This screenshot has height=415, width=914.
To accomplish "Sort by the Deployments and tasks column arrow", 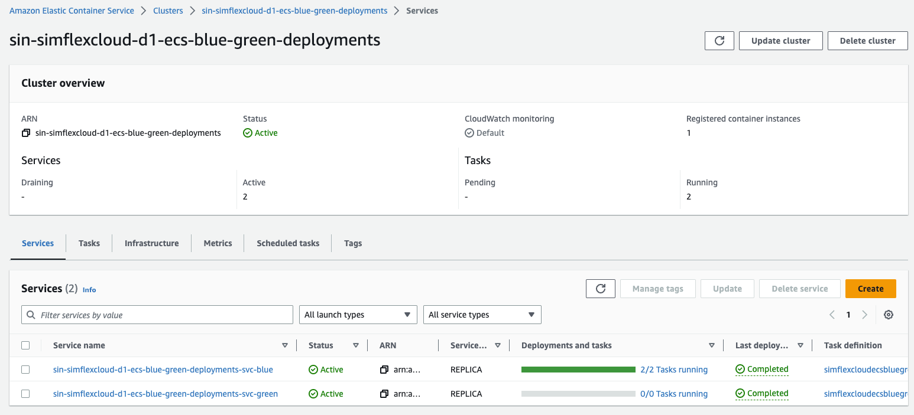I will (x=712, y=346).
